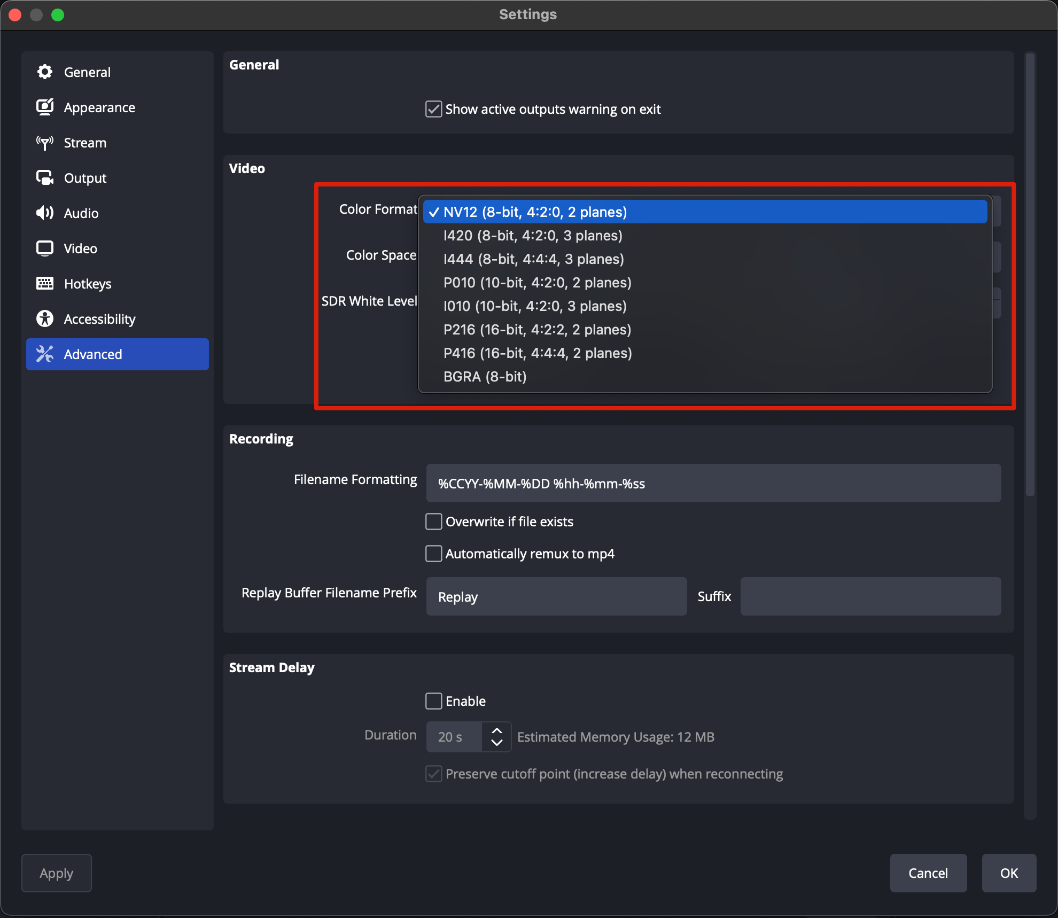1058x918 pixels.
Task: Click the Apply button
Action: (57, 873)
